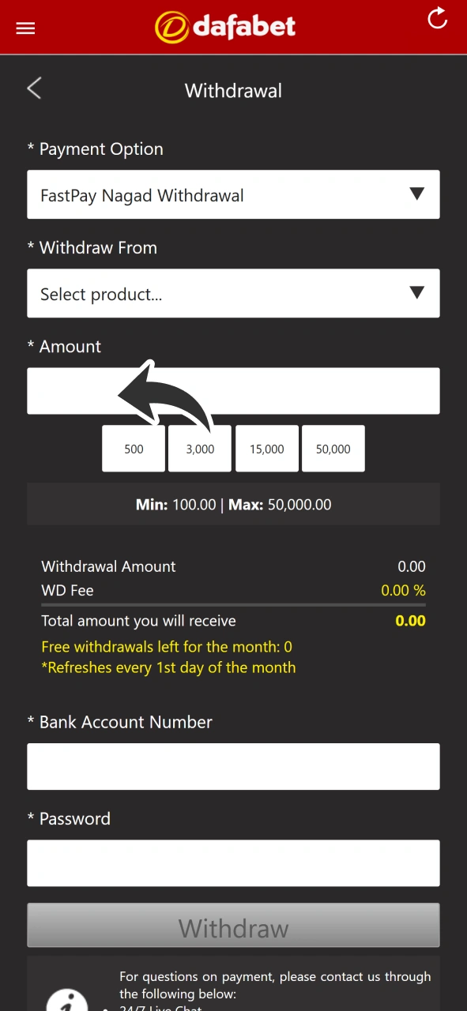Open the FastPay Nagad Withdrawal selector
The image size is (467, 1011).
[233, 194]
